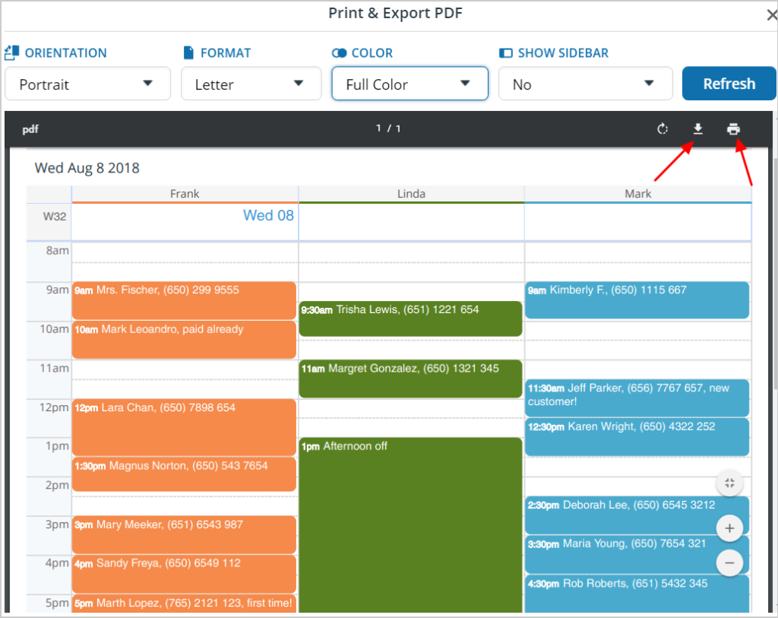Click the 1 / 1 page indicator
The height and width of the screenshot is (618, 778).
388,128
